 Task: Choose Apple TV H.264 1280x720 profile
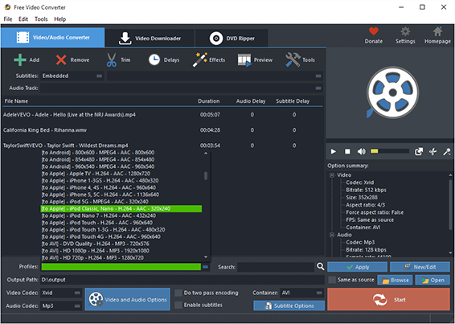96,174
